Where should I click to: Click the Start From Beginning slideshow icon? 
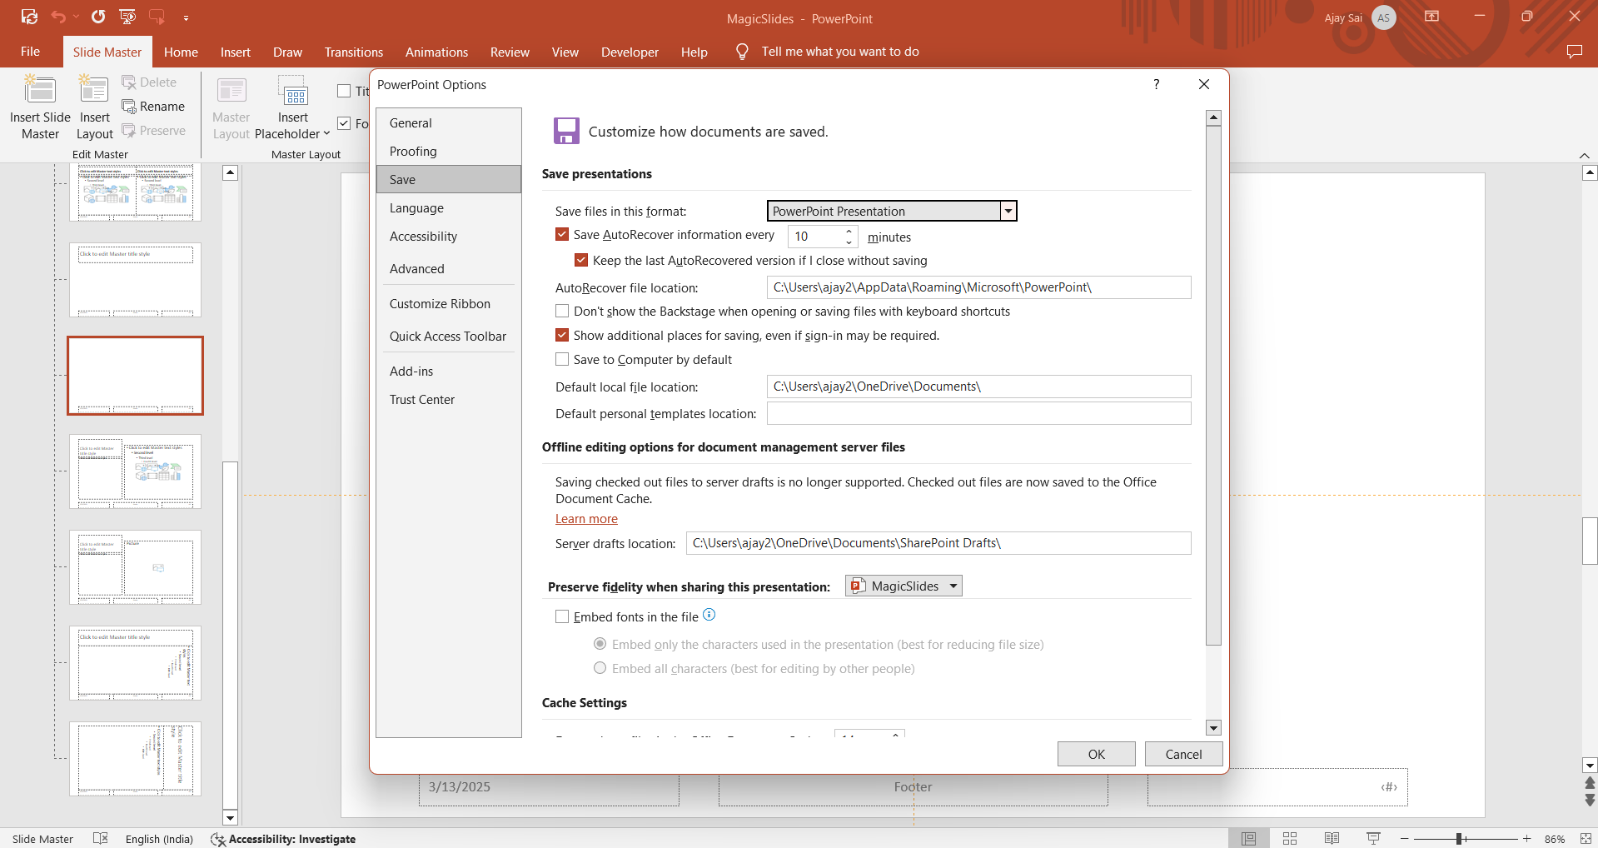pos(127,17)
